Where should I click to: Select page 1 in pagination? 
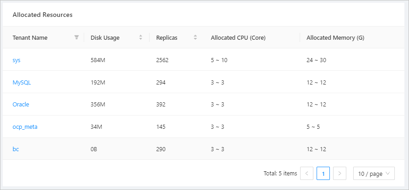pyautogui.click(x=323, y=174)
